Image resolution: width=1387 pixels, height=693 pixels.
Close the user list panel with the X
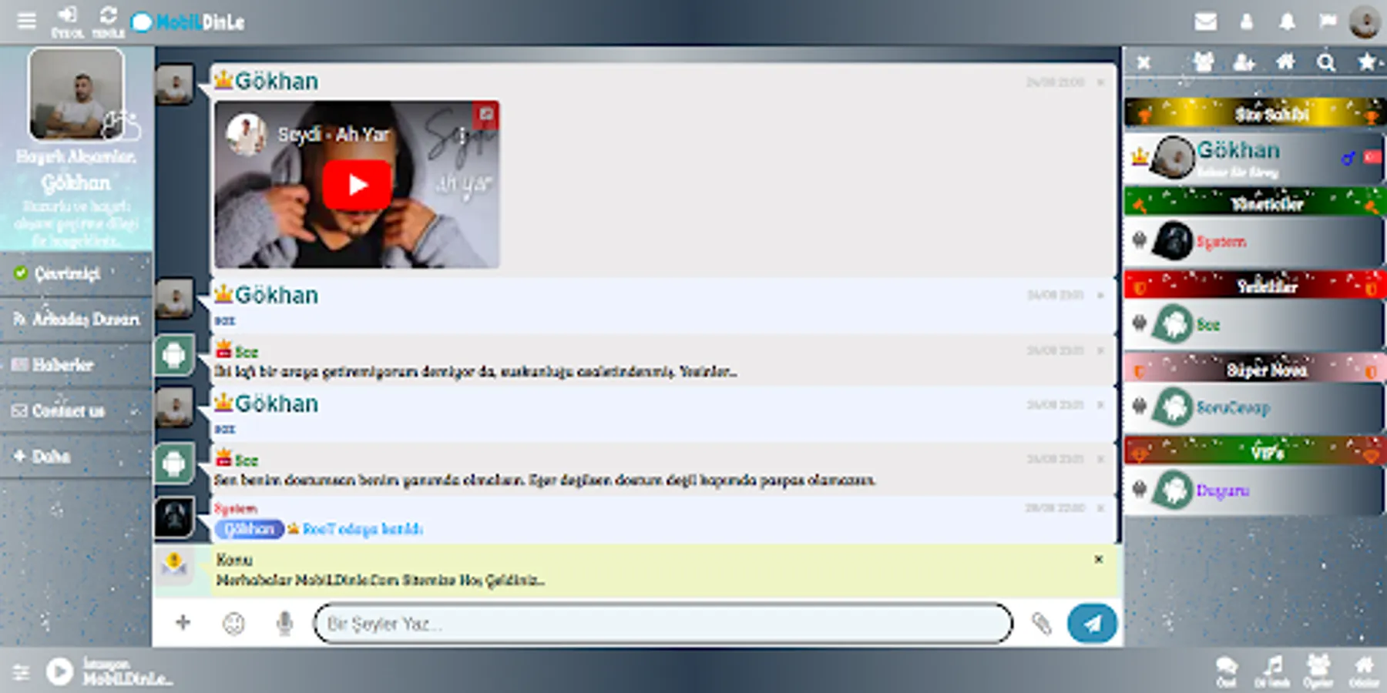pyautogui.click(x=1144, y=62)
